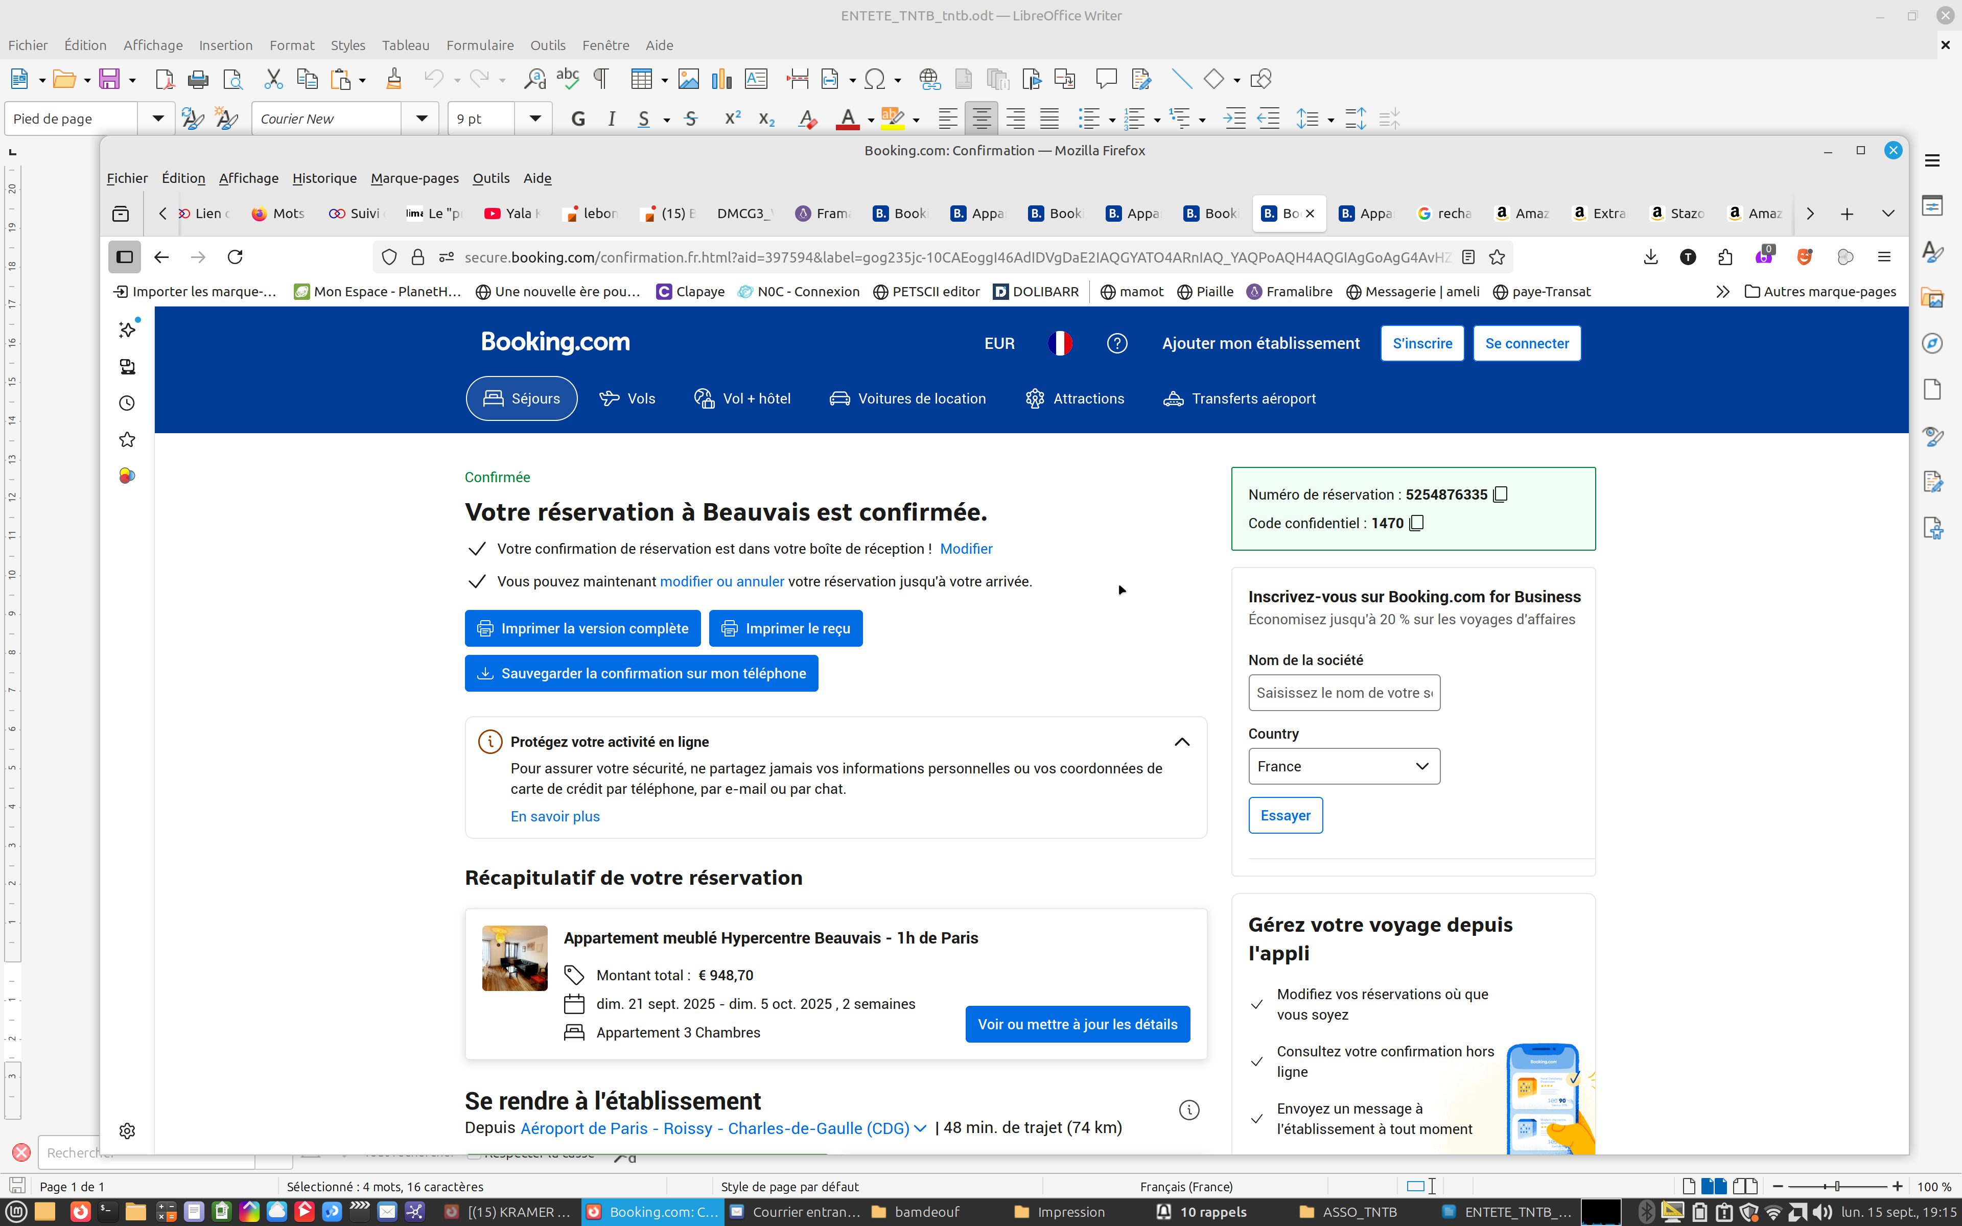Image resolution: width=1962 pixels, height=1226 pixels.
Task: Follow the modifier ou annuler link
Action: tap(721, 581)
